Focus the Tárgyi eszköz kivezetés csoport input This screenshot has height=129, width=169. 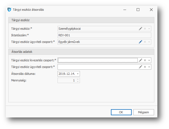[98, 60]
